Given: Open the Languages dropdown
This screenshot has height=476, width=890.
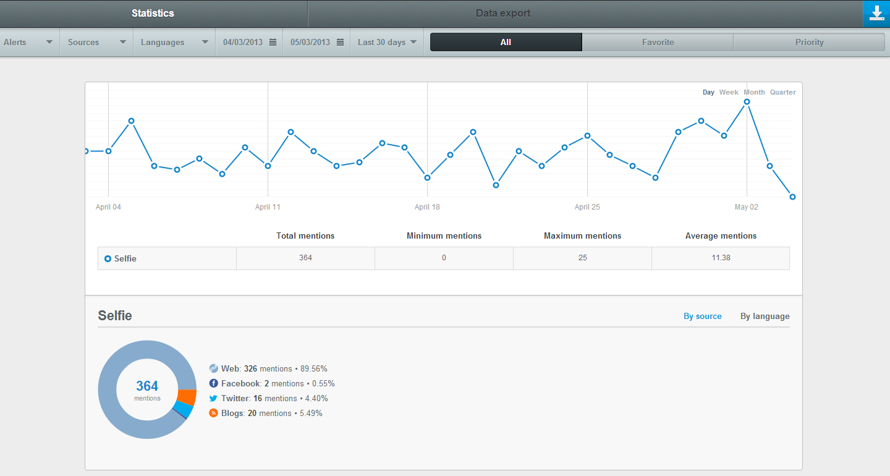Looking at the screenshot, I should click(174, 43).
